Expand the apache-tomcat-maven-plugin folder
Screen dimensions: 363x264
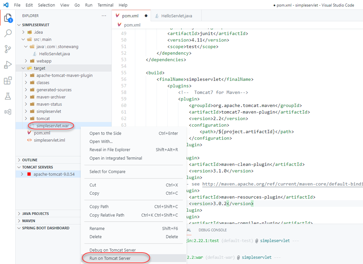pyautogui.click(x=26, y=75)
